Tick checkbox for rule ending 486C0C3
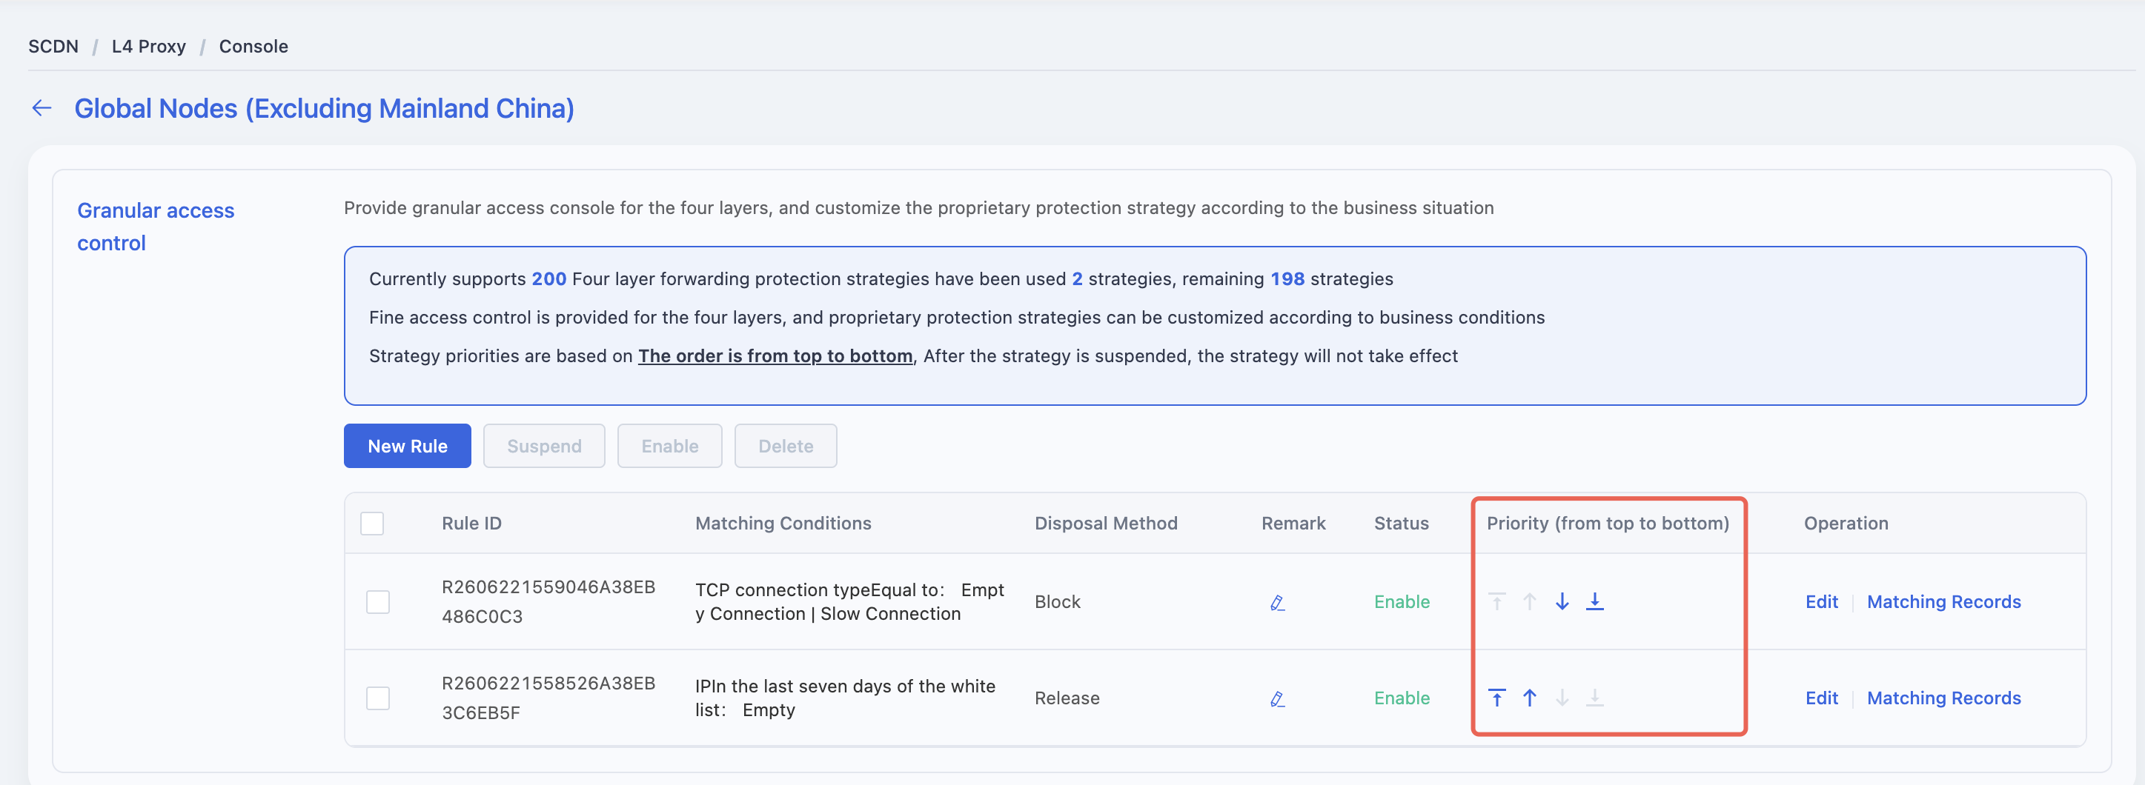Viewport: 2145px width, 785px height. (x=378, y=601)
